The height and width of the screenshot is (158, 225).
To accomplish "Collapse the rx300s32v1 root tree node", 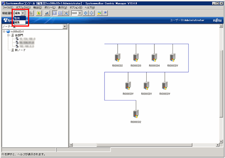I will click(x=4, y=31).
